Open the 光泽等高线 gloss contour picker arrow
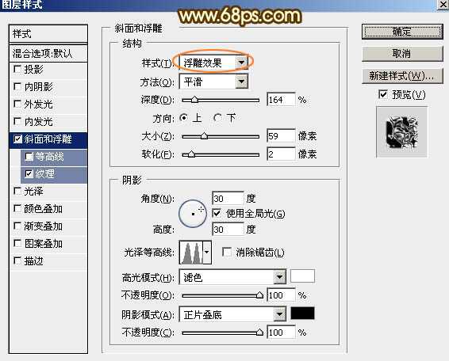 207,252
